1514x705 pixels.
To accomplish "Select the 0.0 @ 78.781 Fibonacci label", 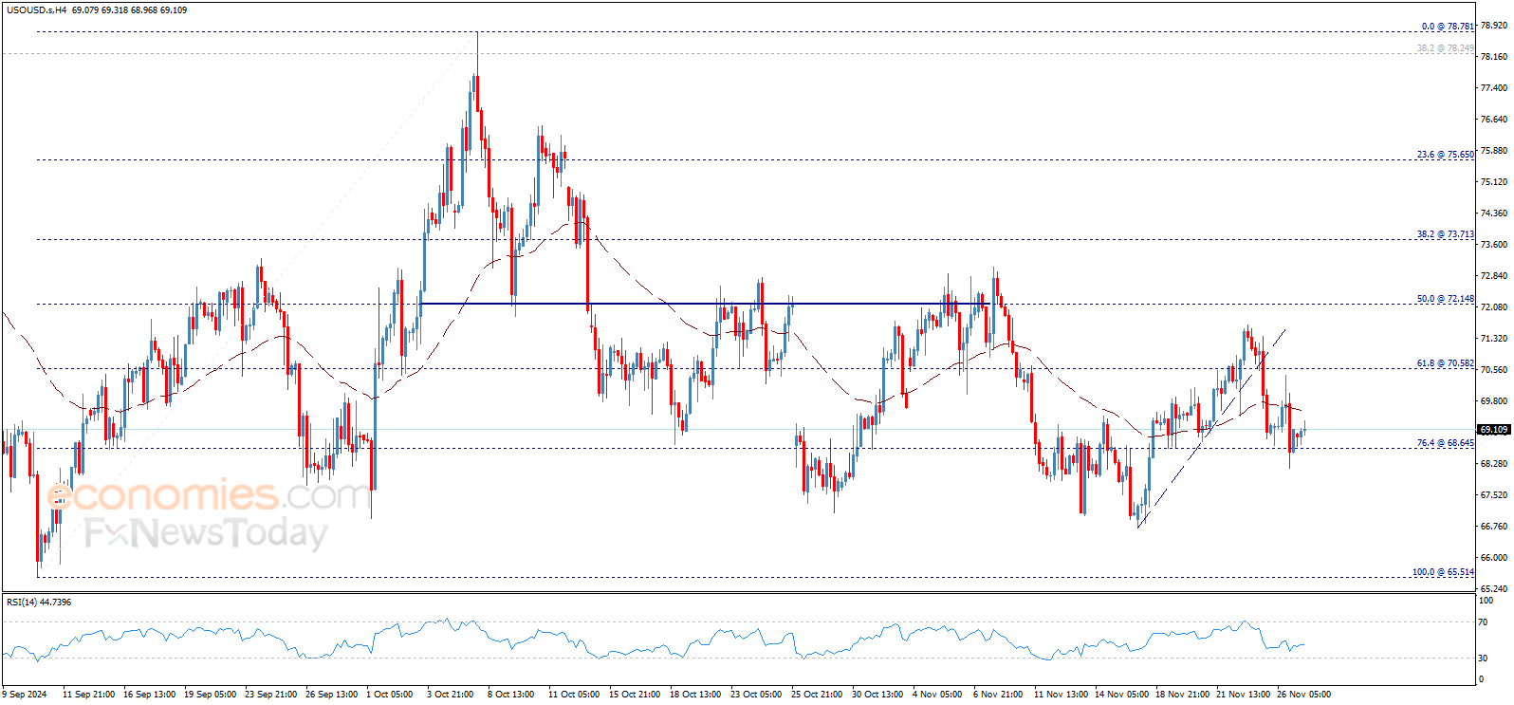I will (1448, 27).
